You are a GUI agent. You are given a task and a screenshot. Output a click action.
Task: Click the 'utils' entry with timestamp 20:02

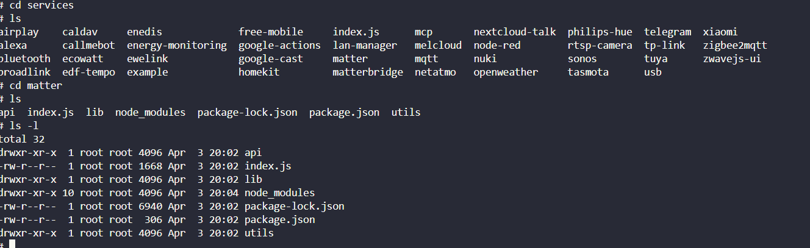click(x=259, y=233)
